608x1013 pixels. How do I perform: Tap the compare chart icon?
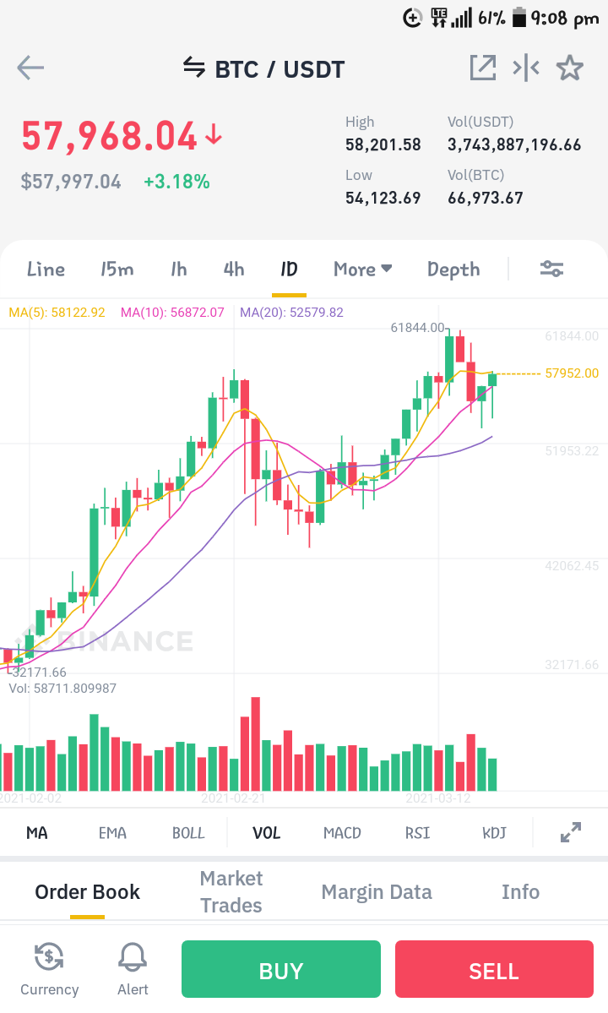(x=526, y=68)
